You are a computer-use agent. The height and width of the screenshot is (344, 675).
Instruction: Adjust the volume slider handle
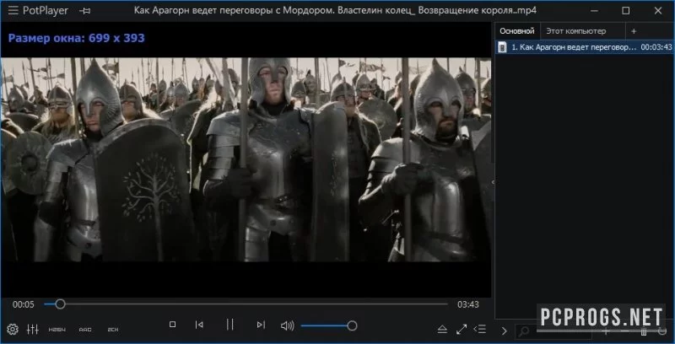tap(352, 326)
